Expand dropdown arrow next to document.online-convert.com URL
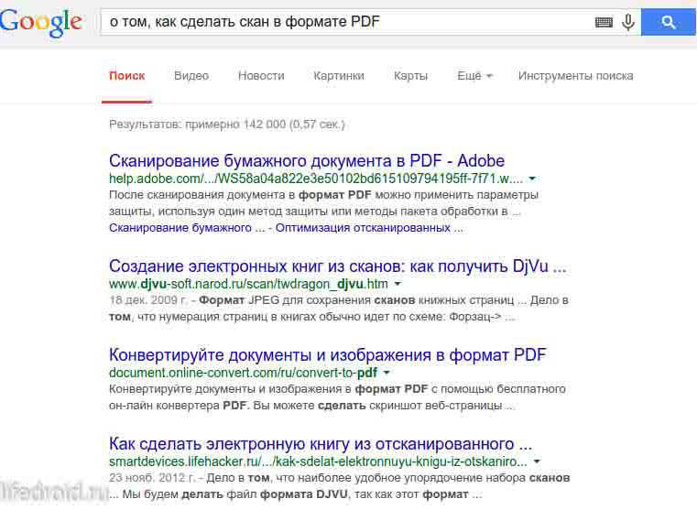The image size is (697, 510). tap(387, 373)
